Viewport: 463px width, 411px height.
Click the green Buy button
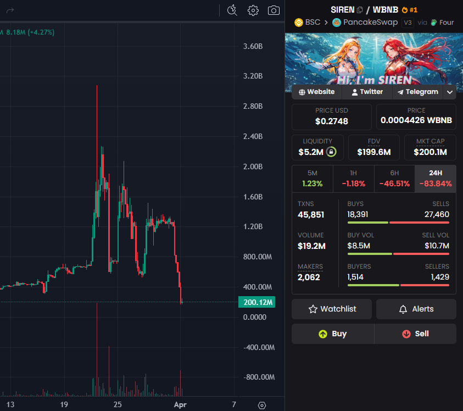coord(333,334)
